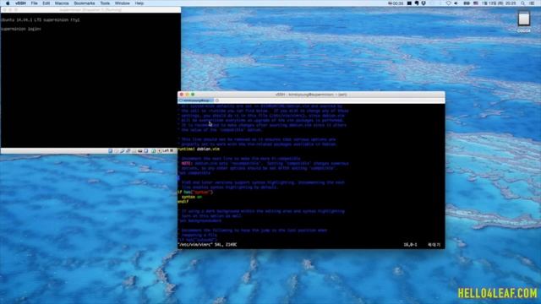Click the volume icon in the menu bar
Screen dimensions: 541x304
tap(456, 3)
